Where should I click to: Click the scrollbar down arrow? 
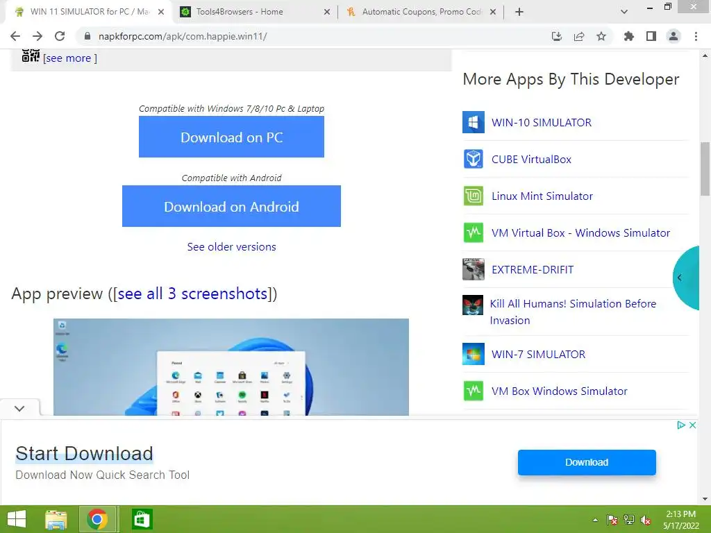(705, 499)
